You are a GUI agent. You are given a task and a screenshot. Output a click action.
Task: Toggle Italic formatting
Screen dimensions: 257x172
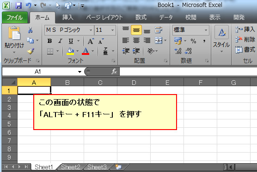[60, 41]
